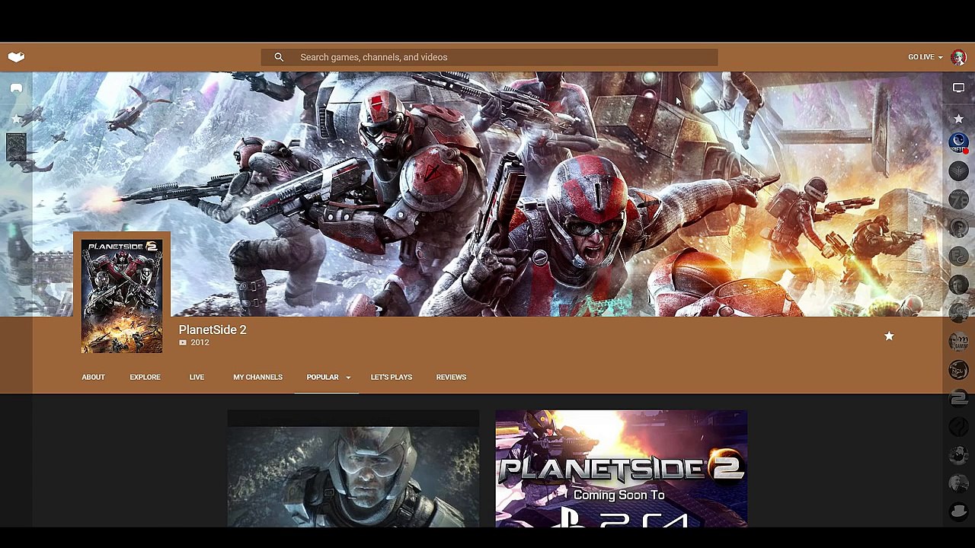Open the blue channel avatar with red live dot
This screenshot has height=548, width=975.
(x=958, y=142)
